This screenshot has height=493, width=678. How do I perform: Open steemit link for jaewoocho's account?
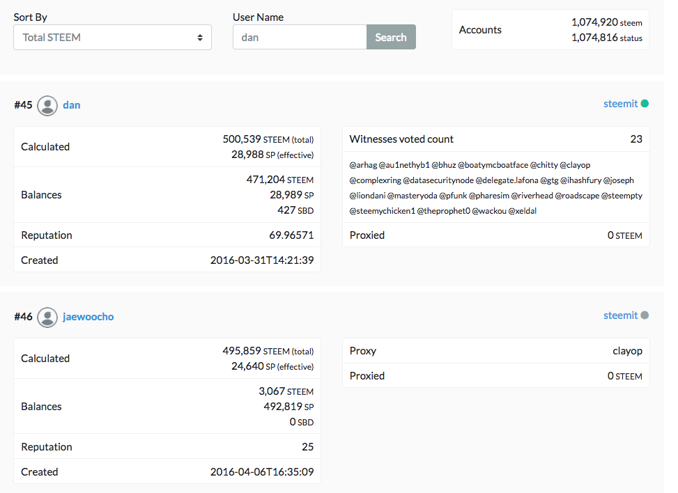pyautogui.click(x=620, y=315)
